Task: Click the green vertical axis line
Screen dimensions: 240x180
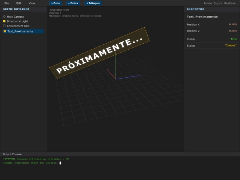Action: tap(115, 66)
